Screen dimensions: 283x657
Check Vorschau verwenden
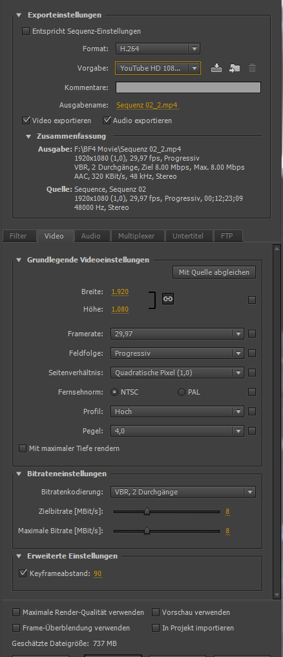point(156,612)
